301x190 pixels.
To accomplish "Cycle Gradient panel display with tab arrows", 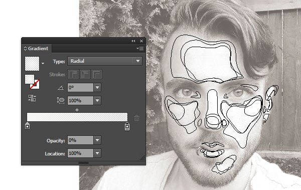I will tap(25, 48).
